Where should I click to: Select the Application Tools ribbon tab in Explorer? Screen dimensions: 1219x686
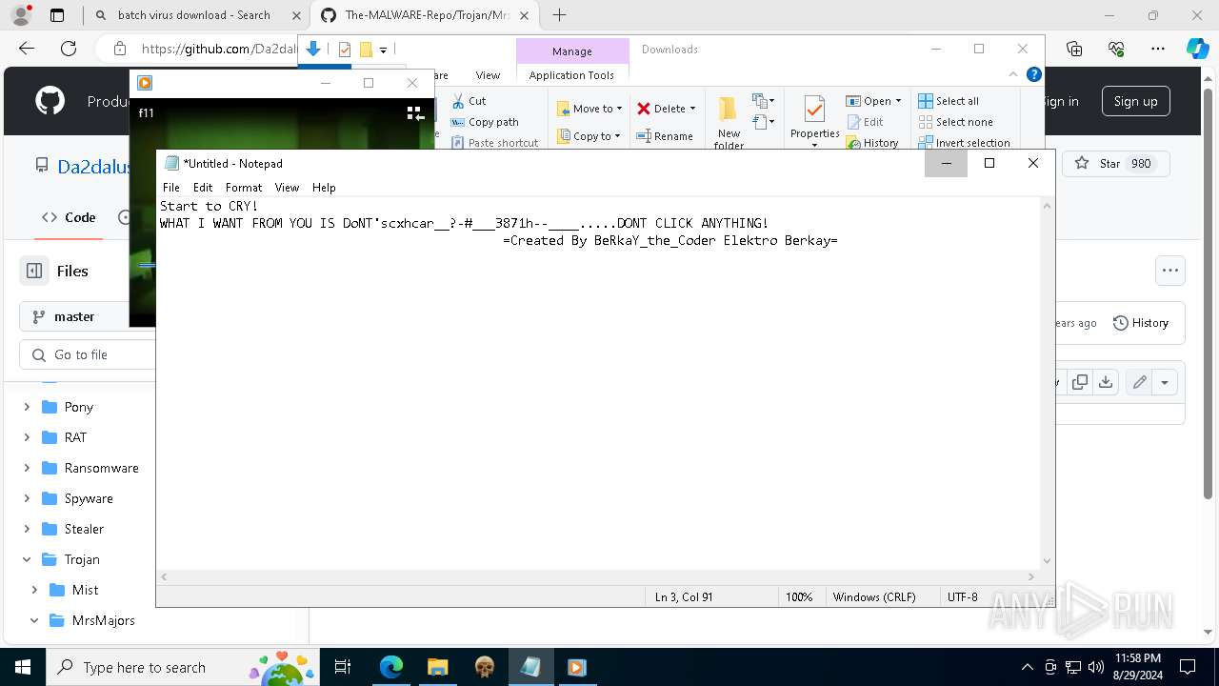click(x=571, y=75)
